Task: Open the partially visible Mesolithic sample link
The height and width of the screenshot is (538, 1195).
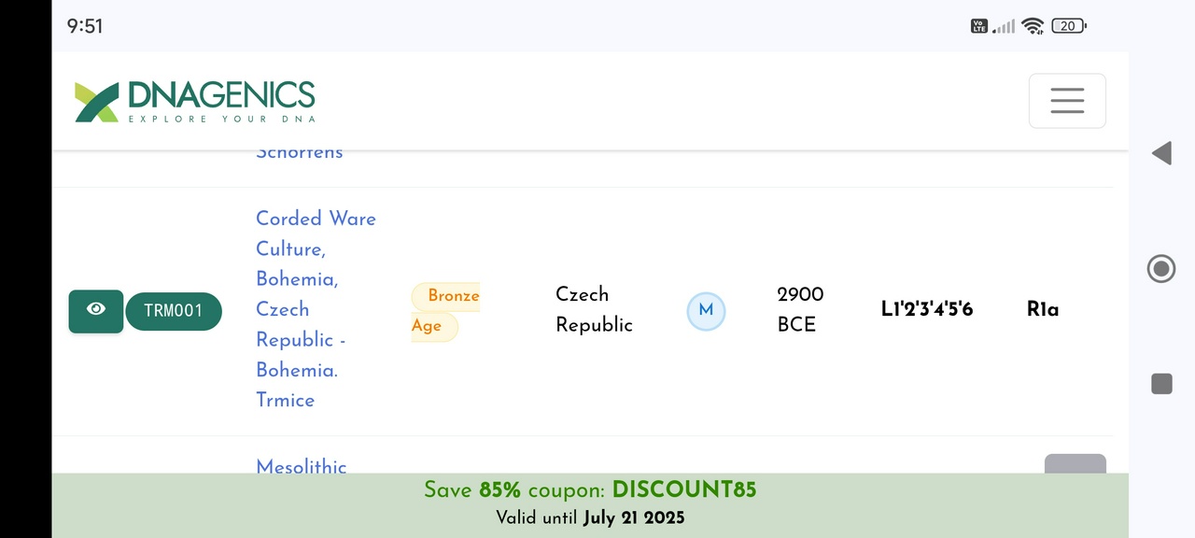Action: tap(302, 466)
